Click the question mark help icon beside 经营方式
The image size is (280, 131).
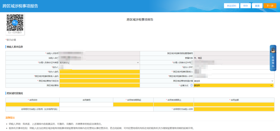click(191, 85)
